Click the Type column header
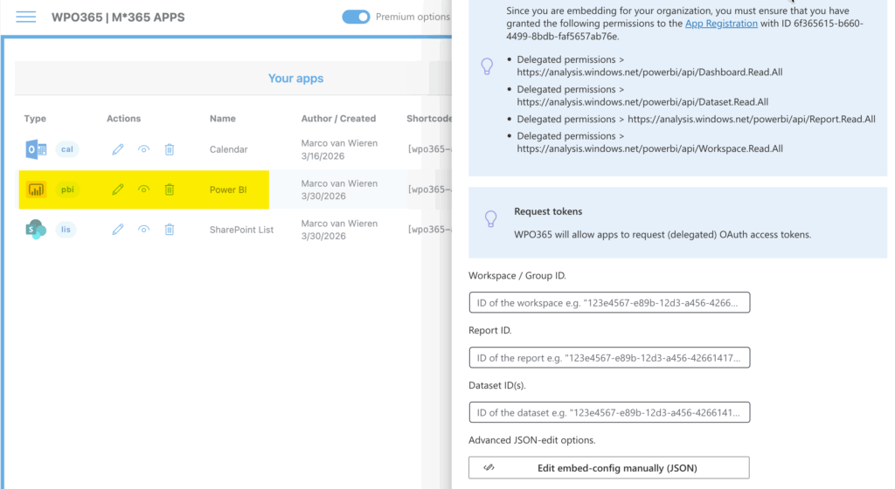Image resolution: width=895 pixels, height=489 pixels. [35, 119]
